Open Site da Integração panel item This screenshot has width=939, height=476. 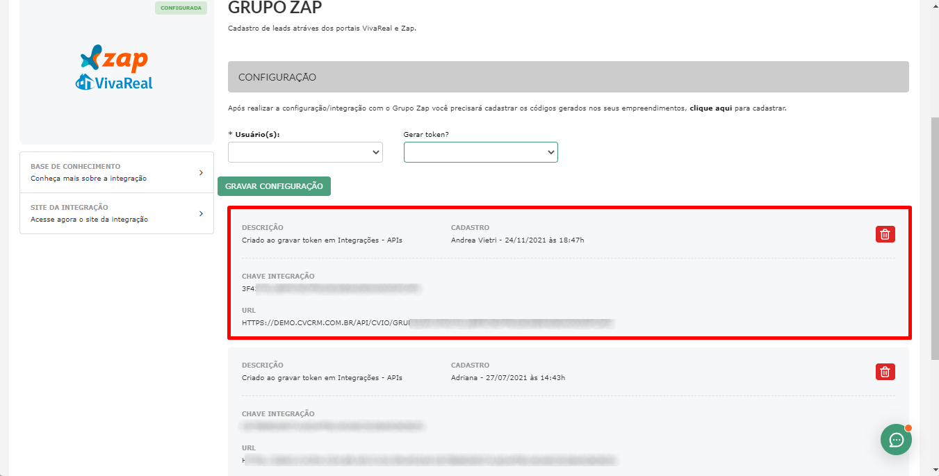[x=117, y=213]
